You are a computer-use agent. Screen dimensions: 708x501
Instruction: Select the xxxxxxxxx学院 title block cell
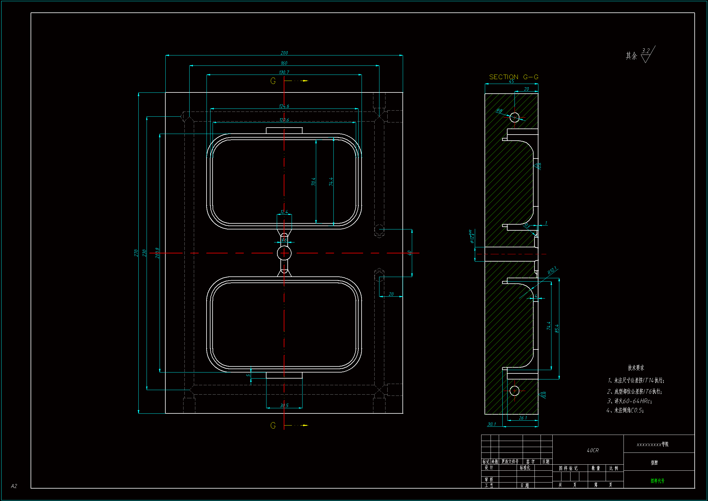(x=653, y=444)
